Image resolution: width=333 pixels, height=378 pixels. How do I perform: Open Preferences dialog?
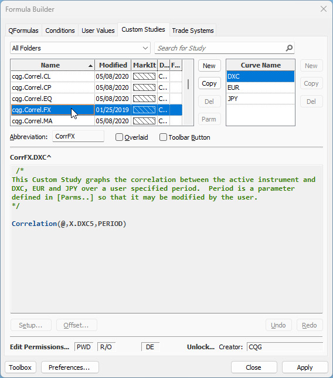pos(70,367)
